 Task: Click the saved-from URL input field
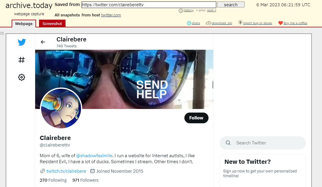click(149, 5)
